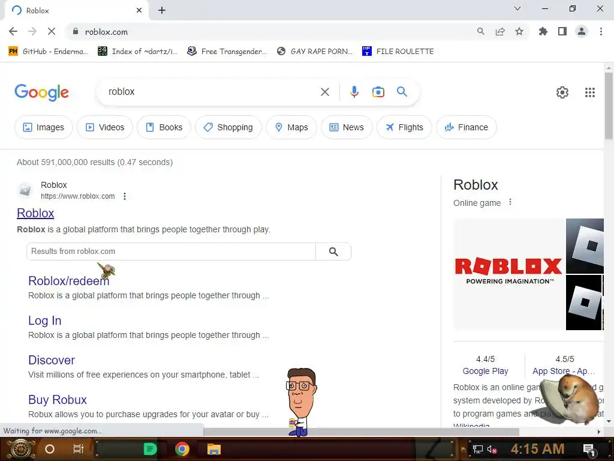This screenshot has width=614, height=461.
Task: Filter results by Shopping
Action: pyautogui.click(x=228, y=127)
